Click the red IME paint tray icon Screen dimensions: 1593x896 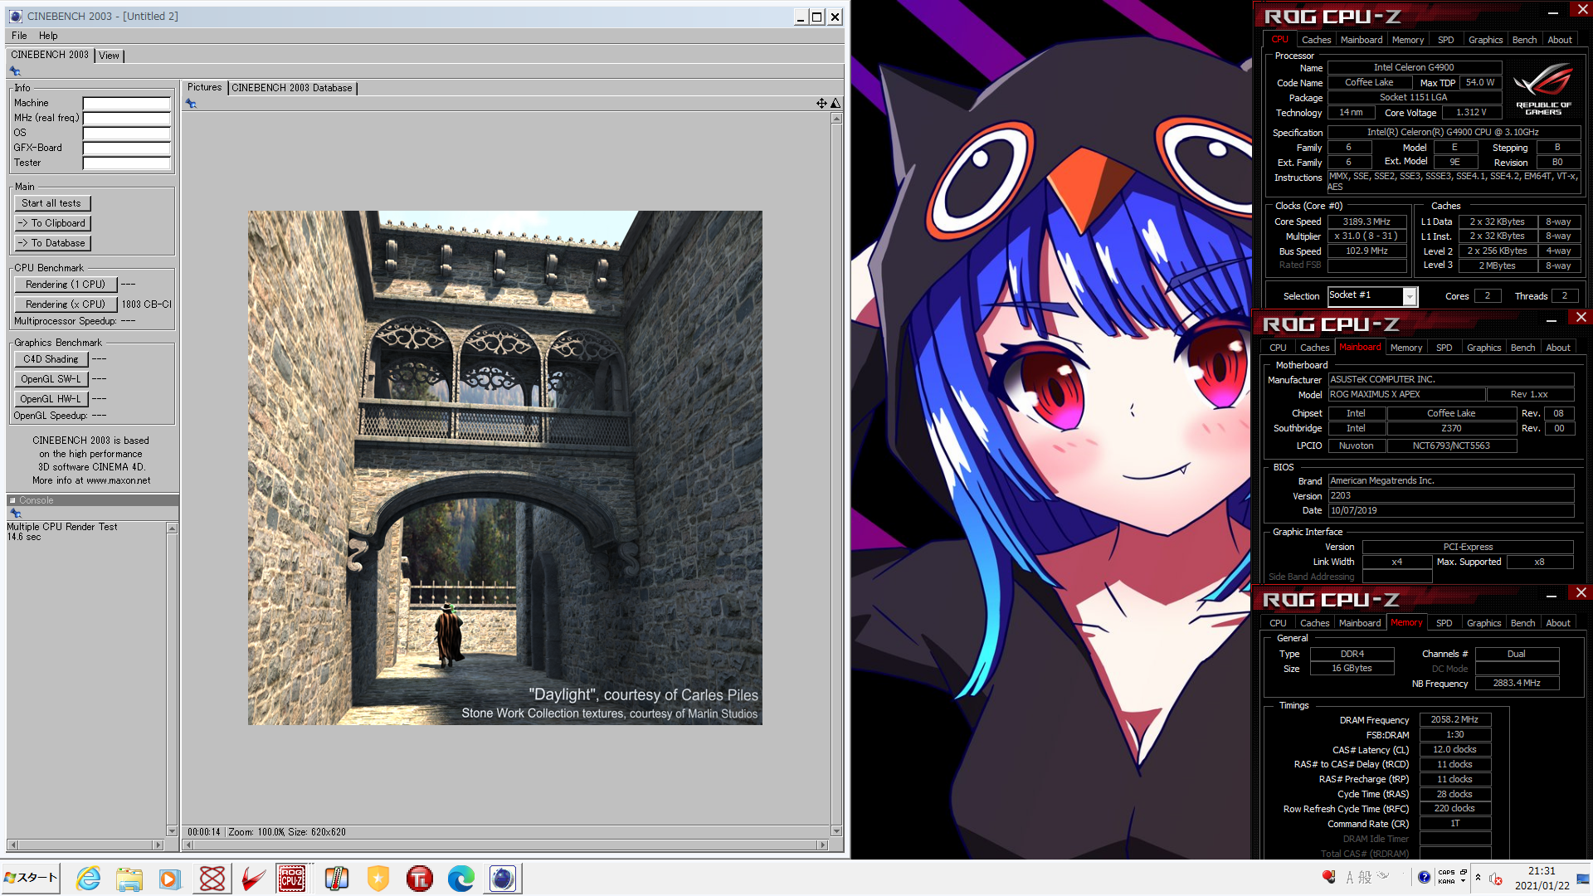(x=1328, y=877)
